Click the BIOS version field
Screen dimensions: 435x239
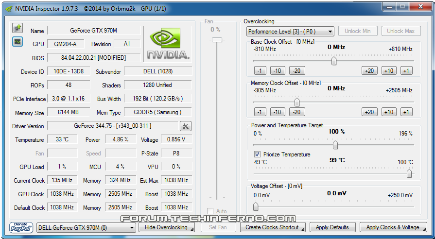[94, 58]
